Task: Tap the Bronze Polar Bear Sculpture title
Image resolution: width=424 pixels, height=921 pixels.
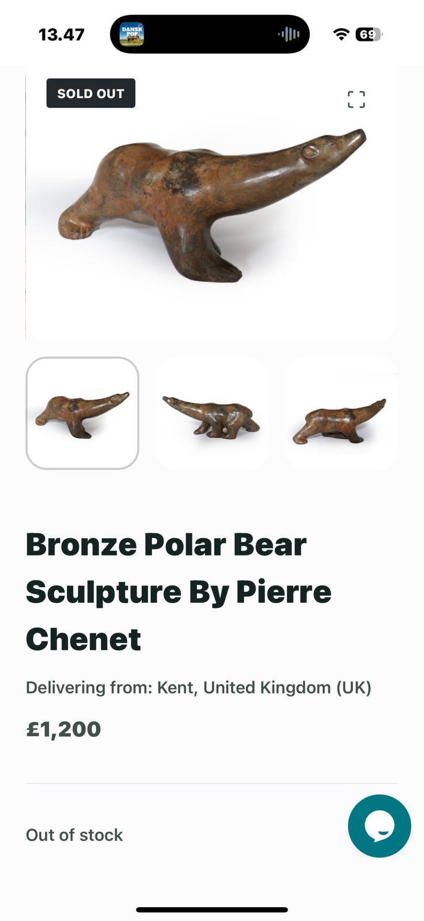Action: click(179, 592)
